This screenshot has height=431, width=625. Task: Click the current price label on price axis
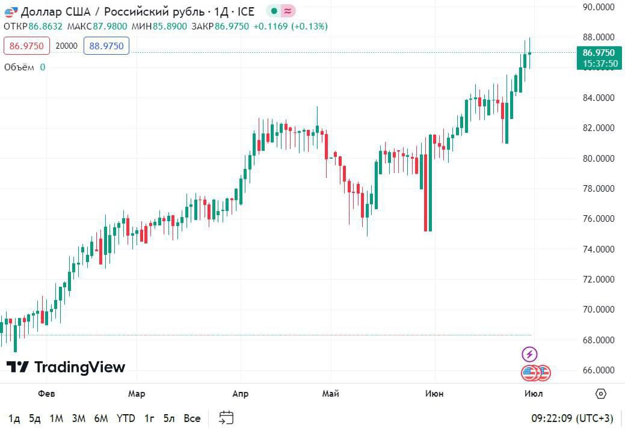(599, 58)
